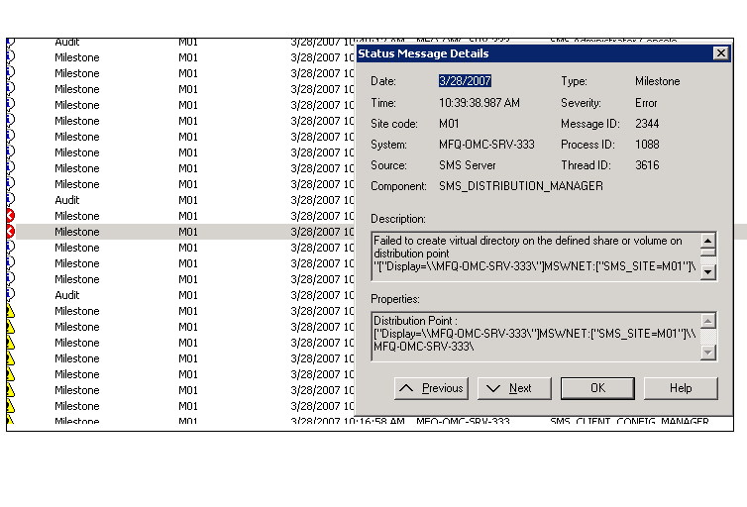The height and width of the screenshot is (507, 747).
Task: Click the info icon on the Audit row above the errors
Action: 11,200
